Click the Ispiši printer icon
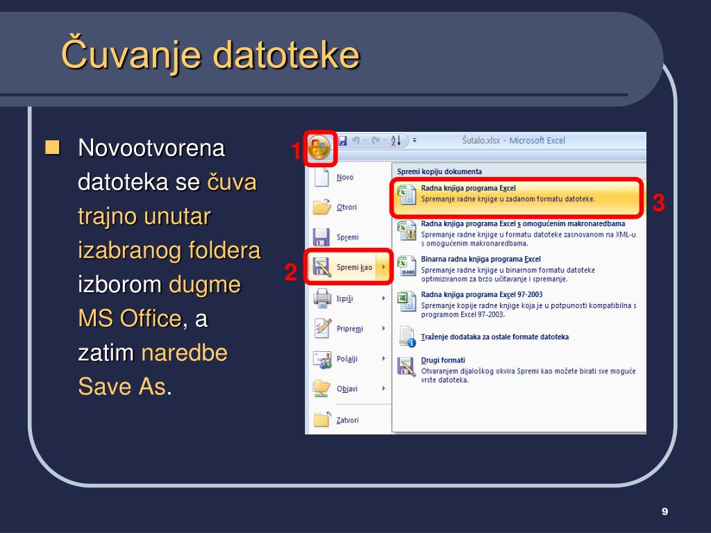This screenshot has height=533, width=711. [322, 298]
